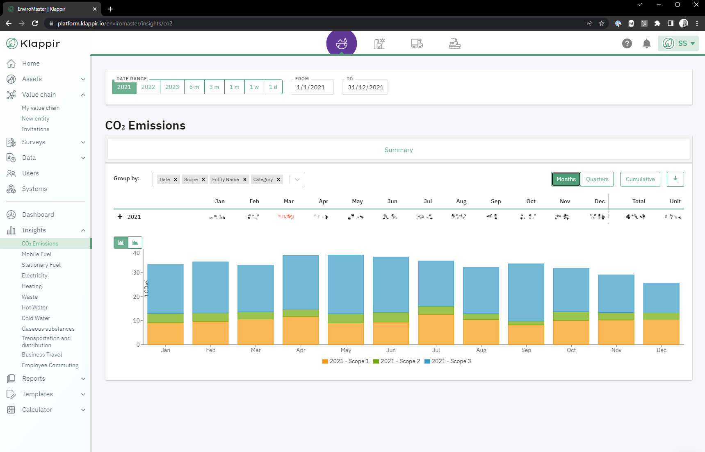Go to Home in sidebar
Screen dimensions: 705x452
coord(31,64)
